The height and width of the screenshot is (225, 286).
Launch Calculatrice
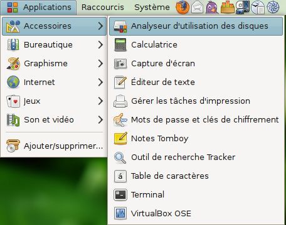(196, 45)
